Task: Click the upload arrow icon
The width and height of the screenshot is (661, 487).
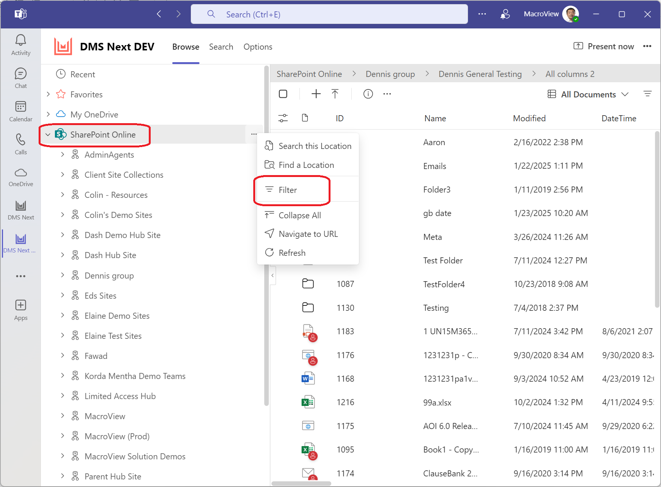Action: (335, 94)
